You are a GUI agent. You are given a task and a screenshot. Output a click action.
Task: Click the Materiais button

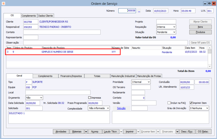77,131
